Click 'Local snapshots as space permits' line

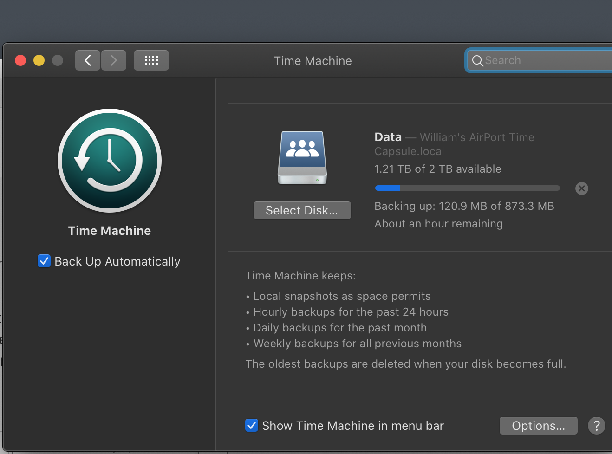pos(342,296)
